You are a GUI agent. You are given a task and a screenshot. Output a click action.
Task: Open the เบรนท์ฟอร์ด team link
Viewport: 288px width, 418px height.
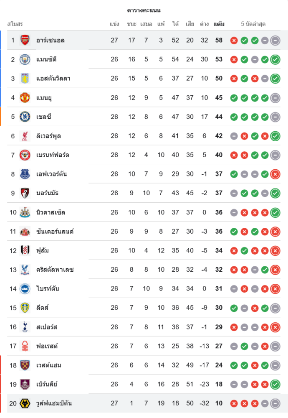tap(53, 155)
